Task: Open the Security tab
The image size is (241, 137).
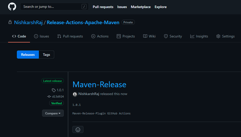Action: [x=173, y=36]
